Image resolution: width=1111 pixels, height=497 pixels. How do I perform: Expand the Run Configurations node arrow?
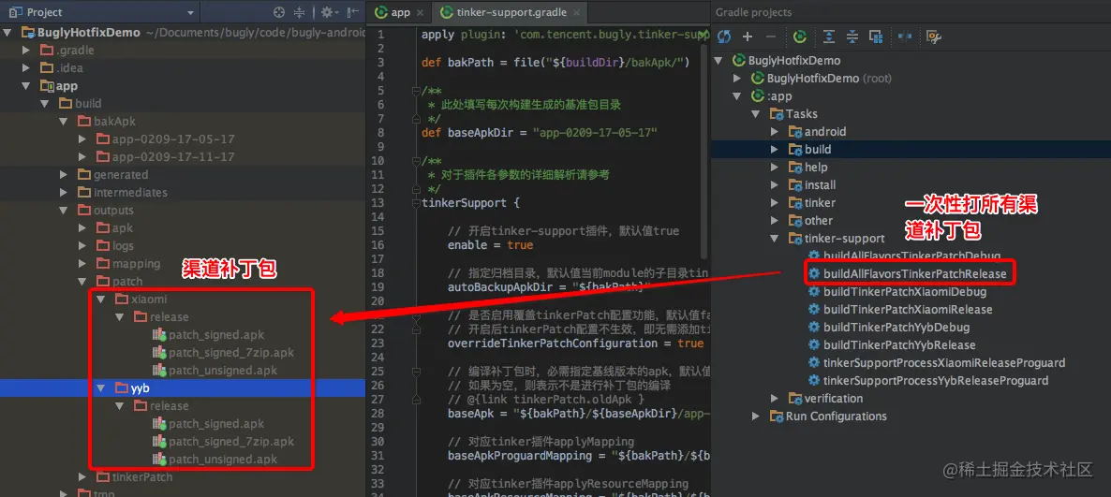click(756, 417)
